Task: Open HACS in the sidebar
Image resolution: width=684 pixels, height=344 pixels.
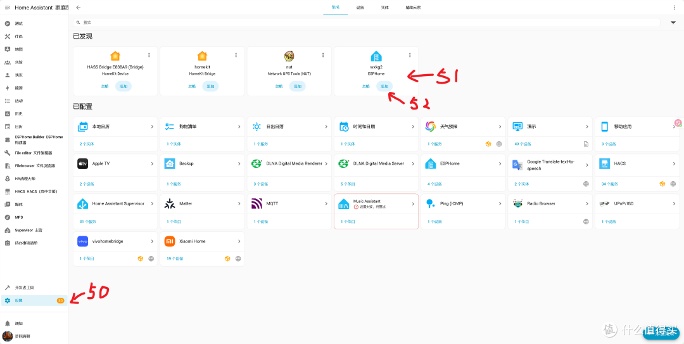Action: coord(34,192)
